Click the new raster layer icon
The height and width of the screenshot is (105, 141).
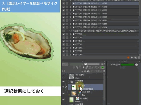click(x=82, y=71)
